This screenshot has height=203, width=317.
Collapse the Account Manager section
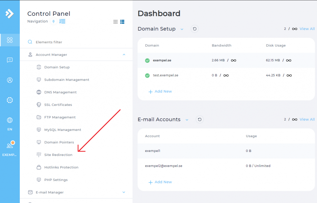(124, 54)
